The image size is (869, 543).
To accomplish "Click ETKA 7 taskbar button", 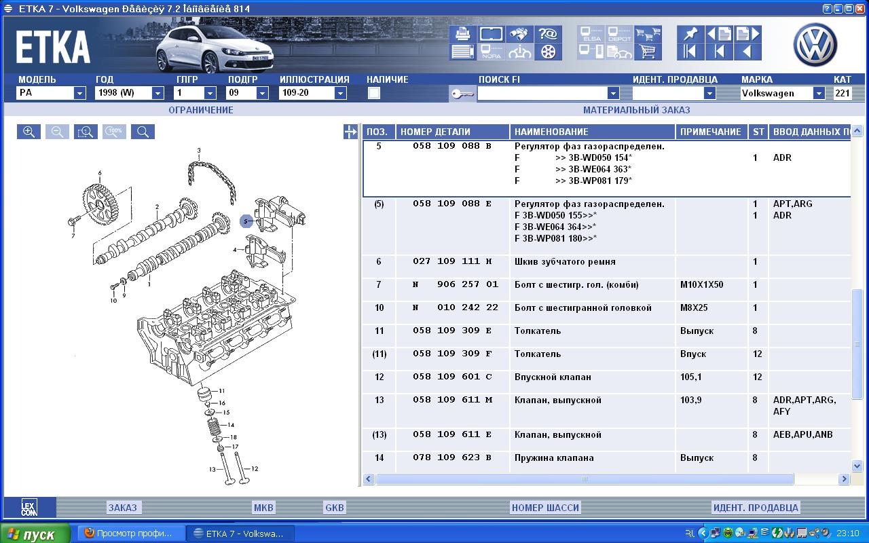I will point(240,533).
